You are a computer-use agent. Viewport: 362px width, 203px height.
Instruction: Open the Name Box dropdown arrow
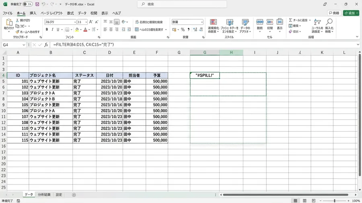[x=24, y=45]
